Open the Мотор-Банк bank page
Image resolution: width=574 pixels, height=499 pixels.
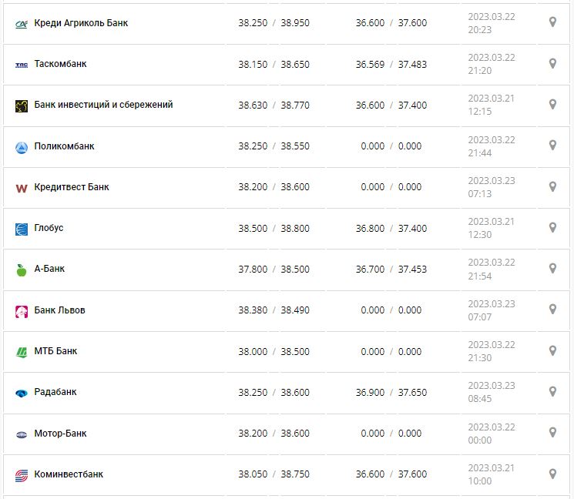click(60, 434)
